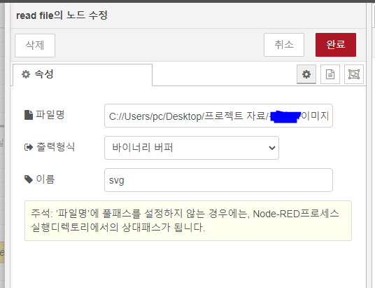Click the 취소 button
Image resolution: width=375 pixels, height=288 pixels.
(x=284, y=45)
